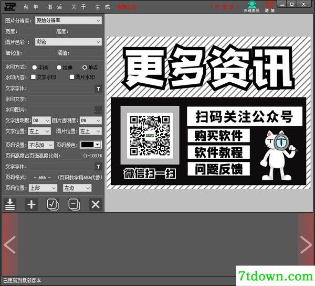Expand the 图片位置 dropdown
The image size is (315, 286).
pos(91,131)
